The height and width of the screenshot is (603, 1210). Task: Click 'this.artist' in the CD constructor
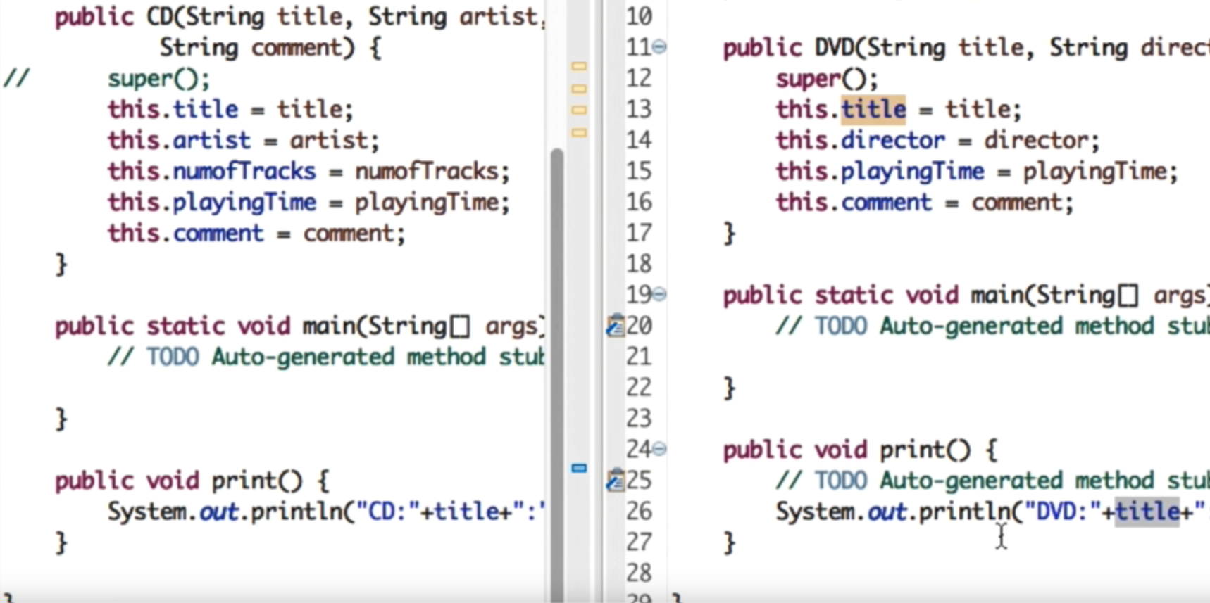(179, 141)
